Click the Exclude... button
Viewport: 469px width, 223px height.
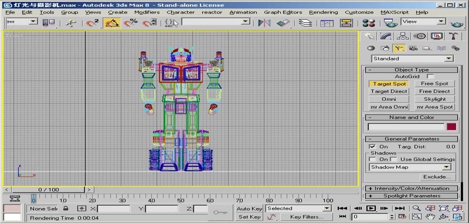437,177
